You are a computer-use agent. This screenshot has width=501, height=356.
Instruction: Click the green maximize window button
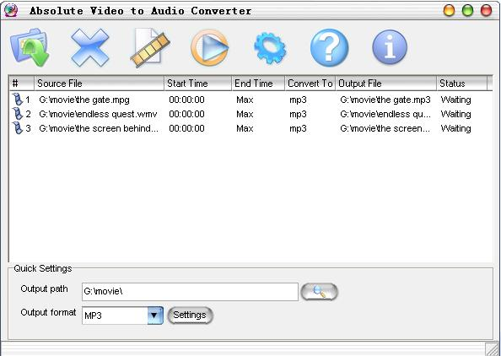click(x=467, y=10)
